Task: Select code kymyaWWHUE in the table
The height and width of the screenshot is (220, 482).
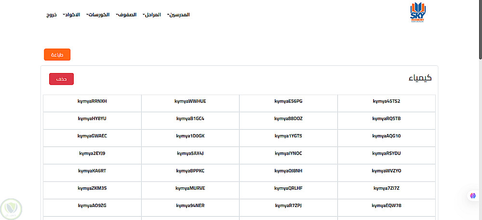Action: pyautogui.click(x=190, y=101)
